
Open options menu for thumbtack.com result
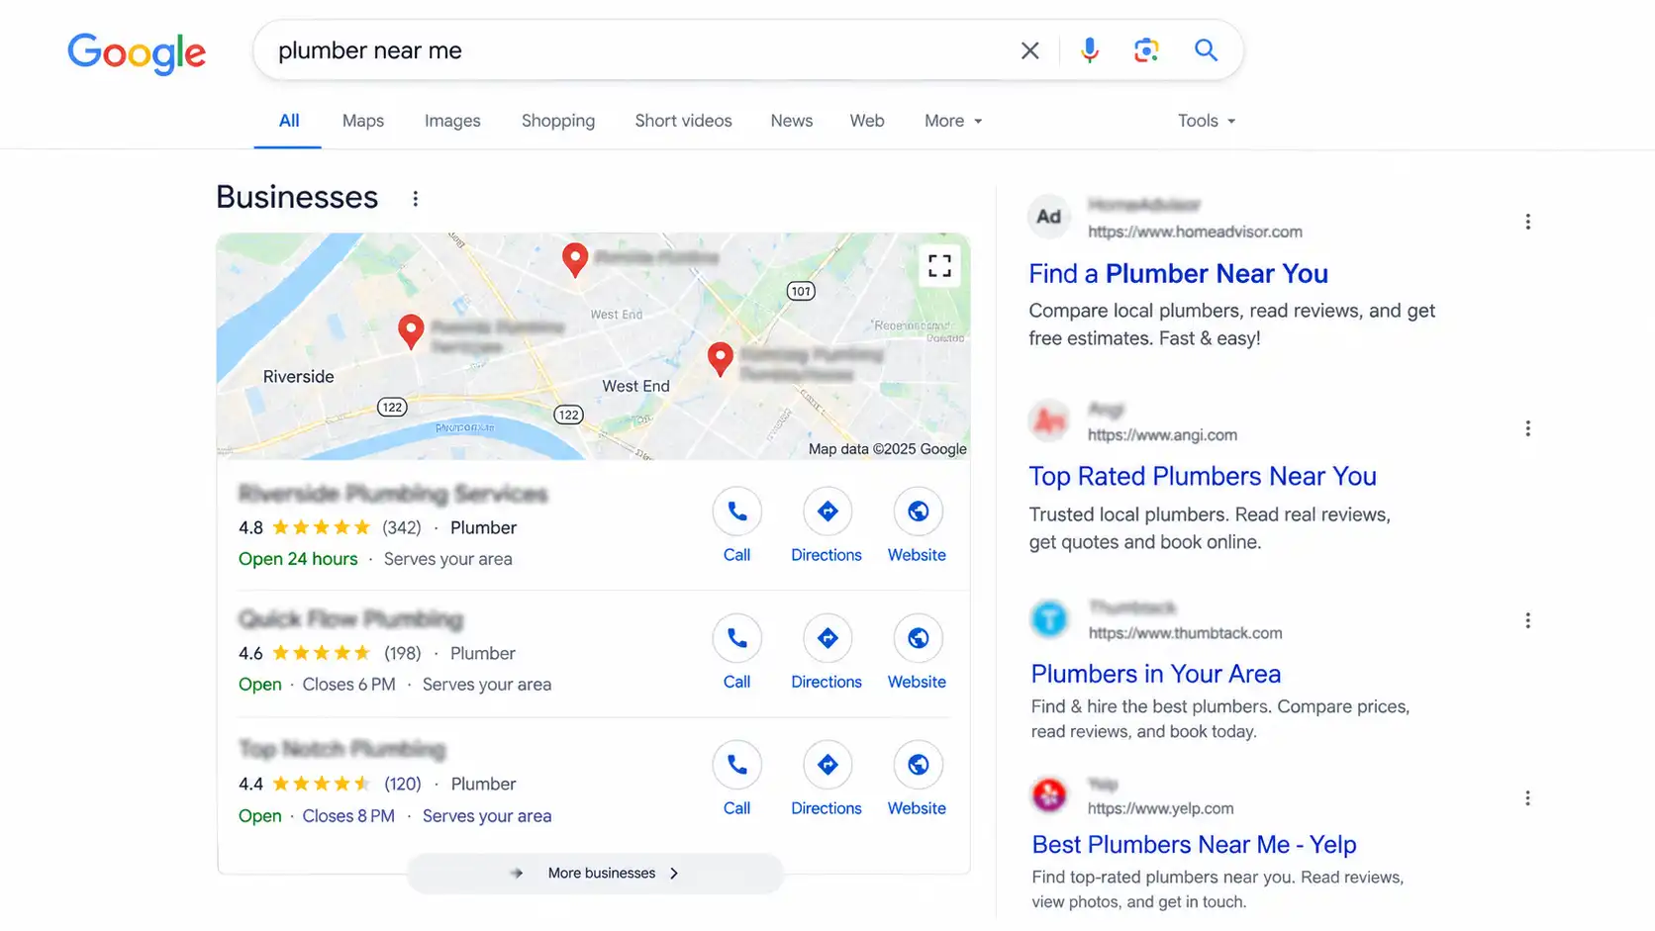point(1528,620)
